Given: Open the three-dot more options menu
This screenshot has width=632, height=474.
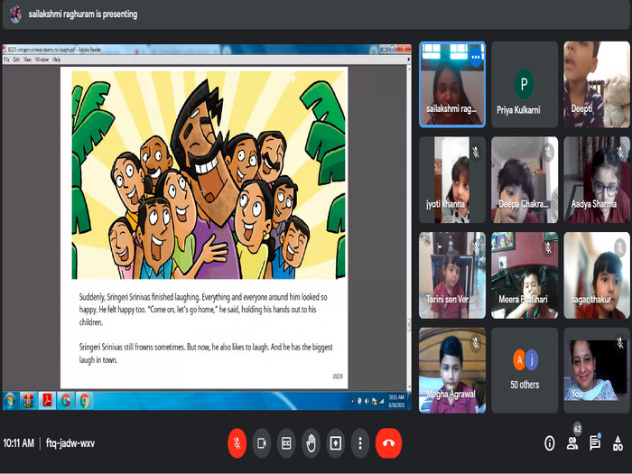Looking at the screenshot, I should (360, 443).
